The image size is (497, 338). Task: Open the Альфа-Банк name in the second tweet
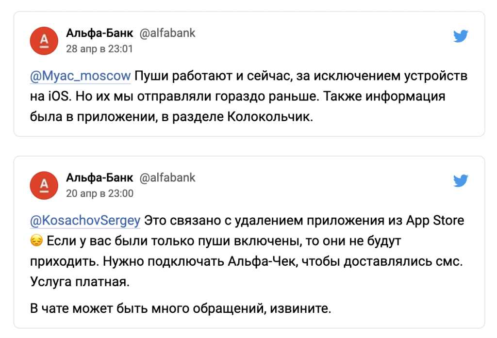coord(99,178)
